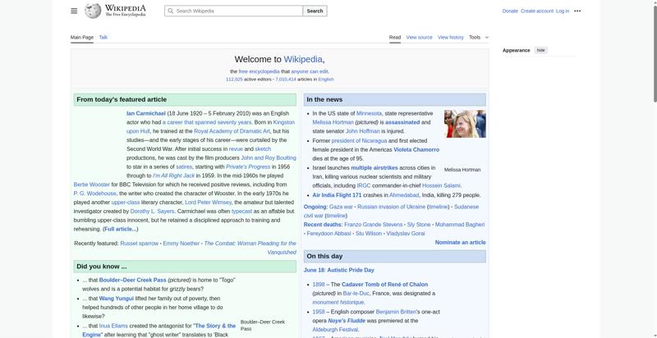Open the three-dot personal tools menu

click(577, 11)
